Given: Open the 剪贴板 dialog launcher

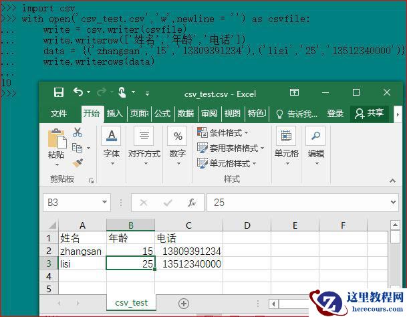Looking at the screenshot, I should tap(91, 181).
